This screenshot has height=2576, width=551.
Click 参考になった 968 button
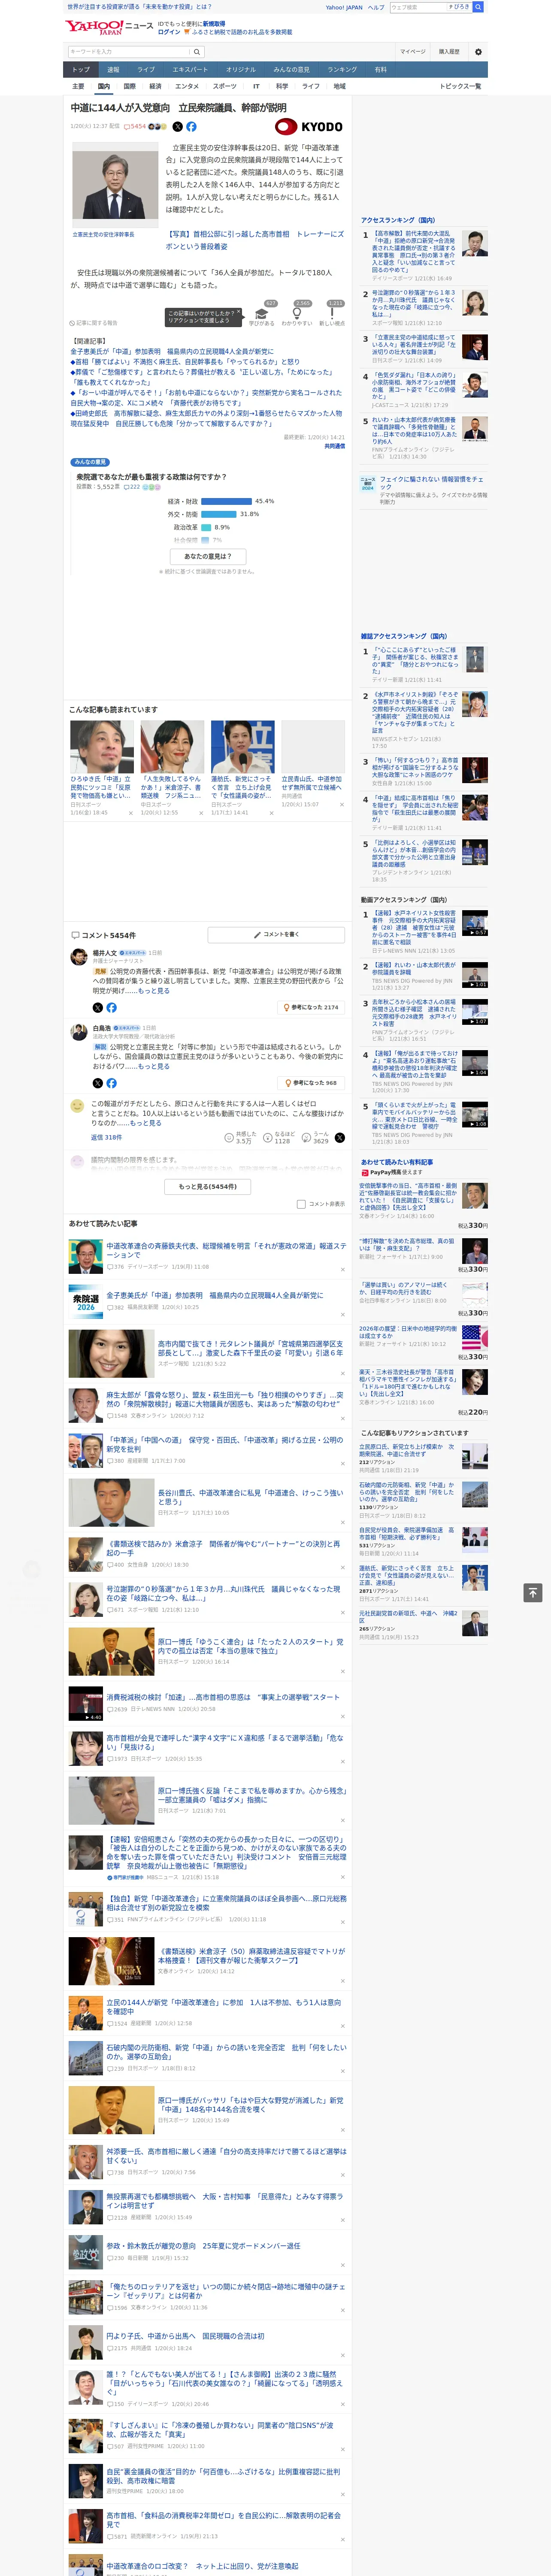(x=311, y=1083)
